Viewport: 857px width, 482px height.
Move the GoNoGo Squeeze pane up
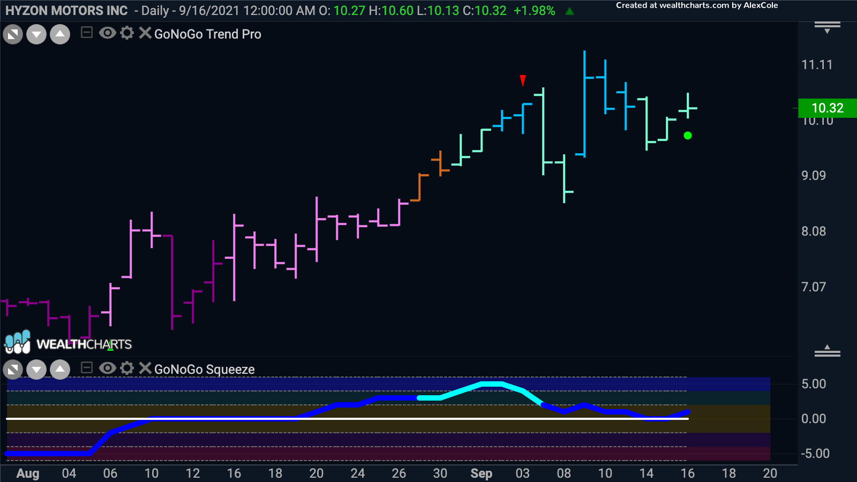click(60, 370)
